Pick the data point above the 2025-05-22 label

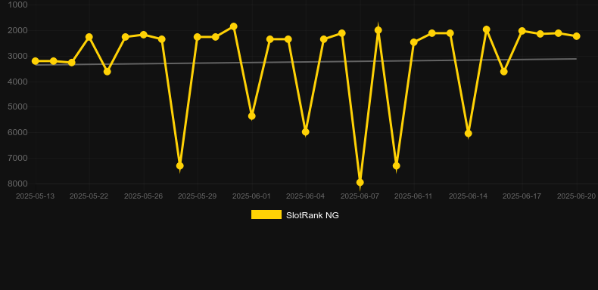[x=89, y=37]
